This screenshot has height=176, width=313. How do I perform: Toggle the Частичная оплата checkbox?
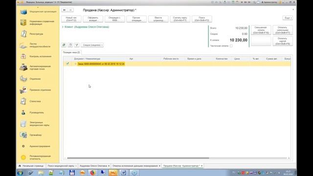pyautogui.click(x=231, y=46)
